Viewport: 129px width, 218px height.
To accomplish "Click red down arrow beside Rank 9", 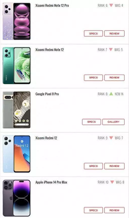I will (111, 138).
